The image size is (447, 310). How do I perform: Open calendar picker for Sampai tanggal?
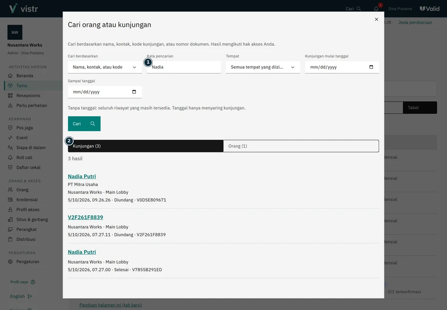(134, 92)
